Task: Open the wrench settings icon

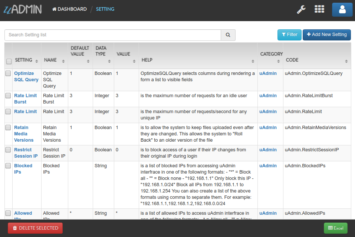Action: [x=301, y=9]
